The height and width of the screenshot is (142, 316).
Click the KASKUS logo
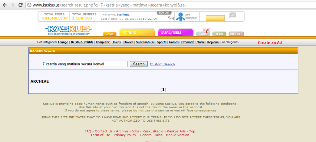(69, 30)
